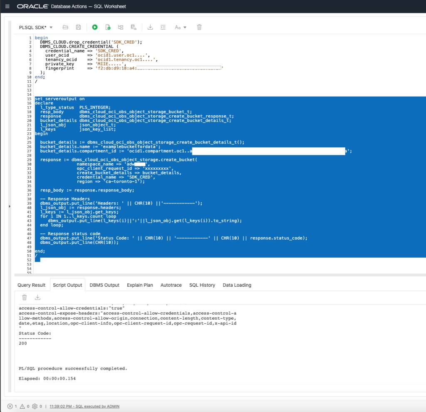This screenshot has height=412, width=426.
Task: Open the text case Aa dropdown
Action: pyautogui.click(x=181, y=27)
